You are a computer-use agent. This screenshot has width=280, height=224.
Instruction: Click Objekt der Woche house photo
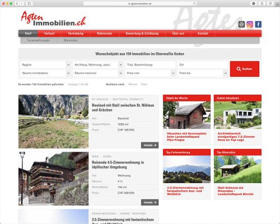pos(186,115)
